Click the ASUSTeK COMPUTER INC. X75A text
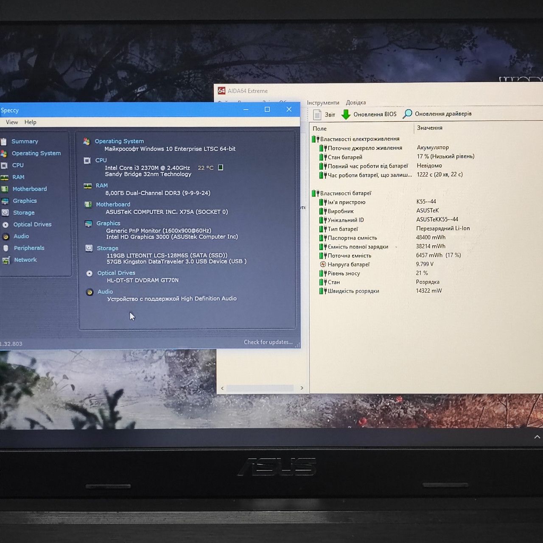 [167, 212]
